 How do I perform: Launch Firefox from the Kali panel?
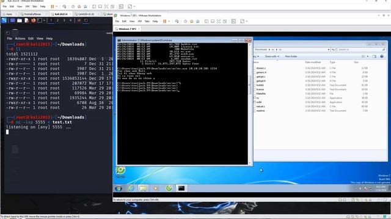[33, 20]
